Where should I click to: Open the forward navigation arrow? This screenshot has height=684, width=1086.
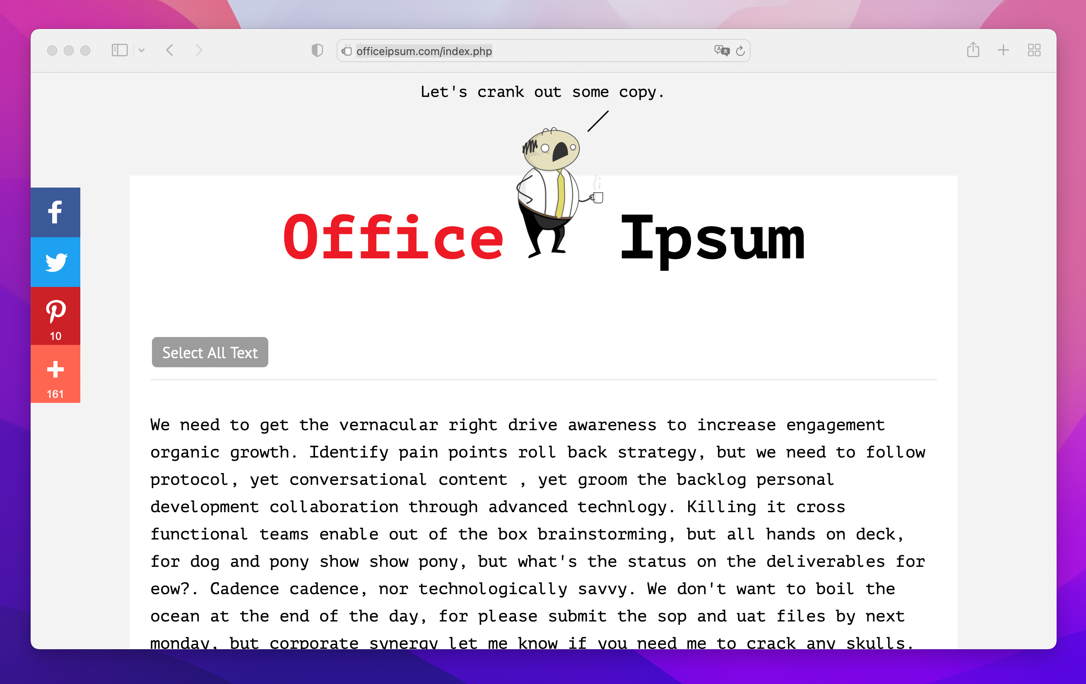pyautogui.click(x=200, y=51)
